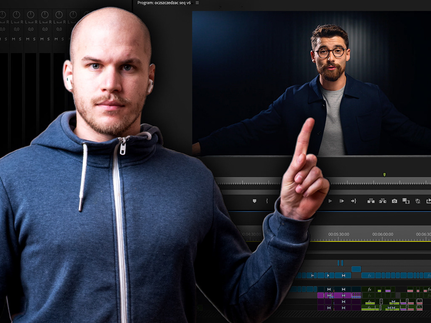Jump to the Out point

354,201
